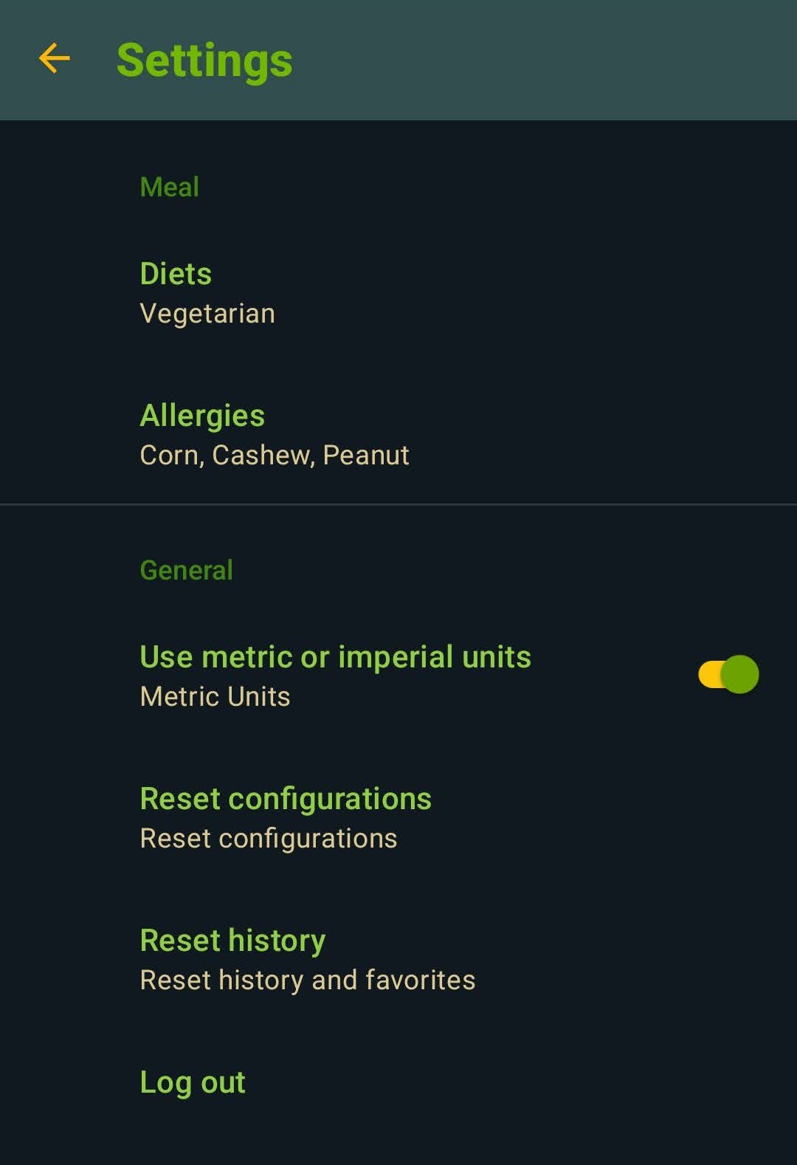Click the Corn, Cashew, Peanut summary
Viewport: 797px width, 1165px height.
[x=275, y=456]
